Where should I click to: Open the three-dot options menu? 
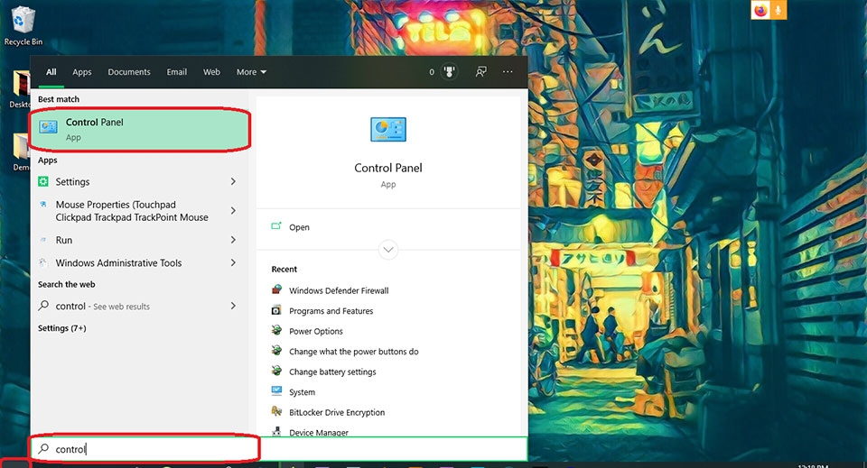click(x=508, y=72)
